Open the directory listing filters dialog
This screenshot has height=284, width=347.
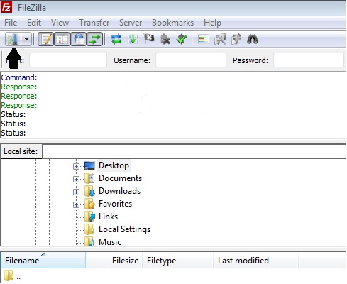click(204, 39)
